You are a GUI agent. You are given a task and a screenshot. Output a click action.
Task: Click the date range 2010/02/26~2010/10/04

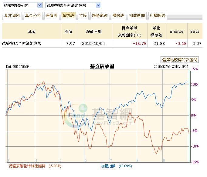pyautogui.click(x=171, y=67)
